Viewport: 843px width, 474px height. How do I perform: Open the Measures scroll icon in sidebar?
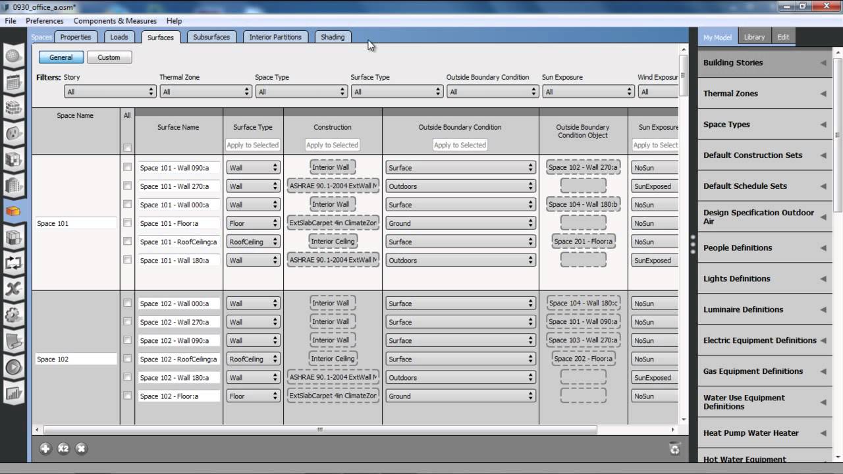(x=14, y=341)
